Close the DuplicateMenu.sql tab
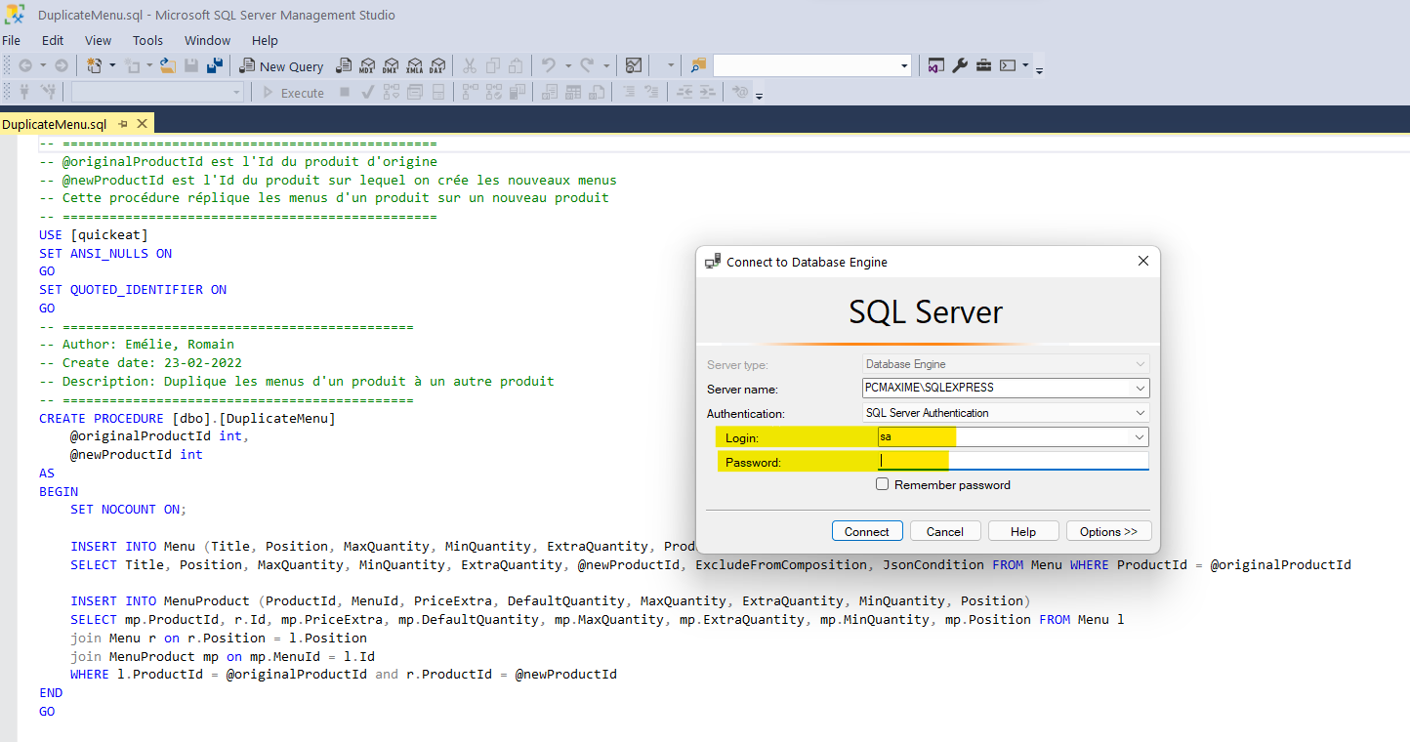Viewport: 1410px width, 742px height. coord(143,124)
